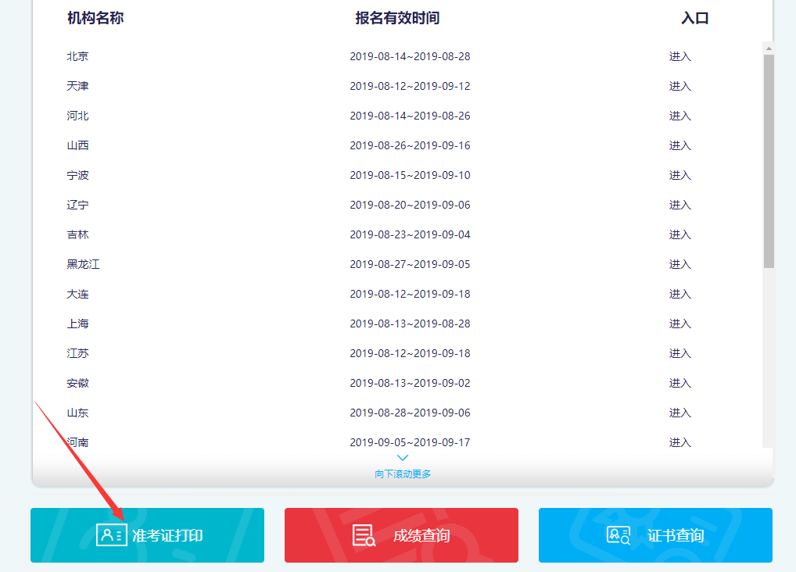Click the score query document magnifier icon
796x572 pixels.
click(364, 535)
